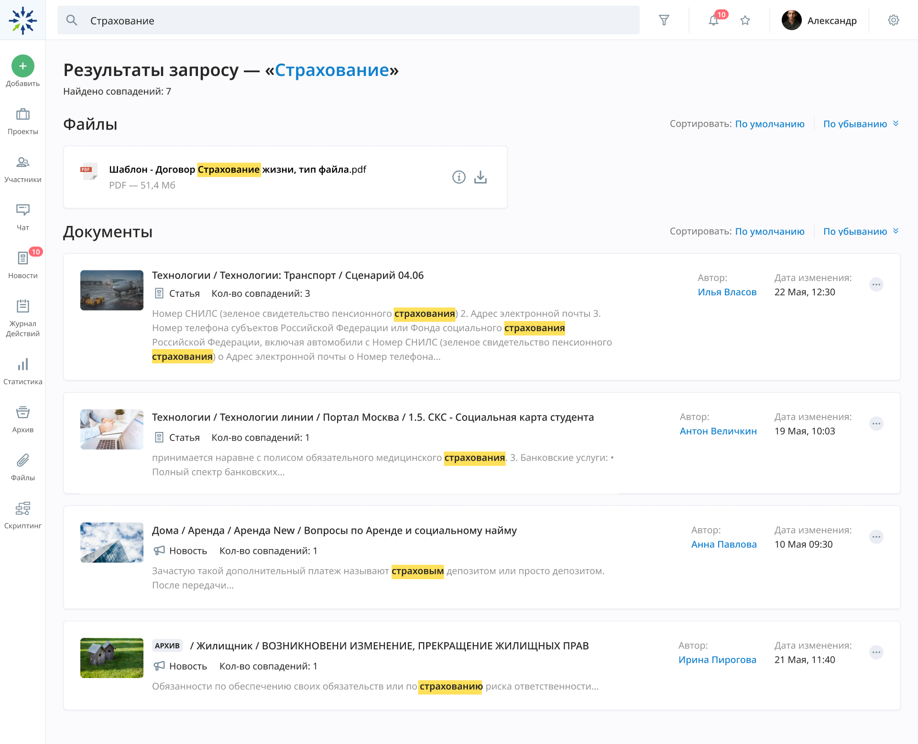Viewport: 918px width, 744px height.
Task: Open the settings gear icon
Action: pos(894,21)
